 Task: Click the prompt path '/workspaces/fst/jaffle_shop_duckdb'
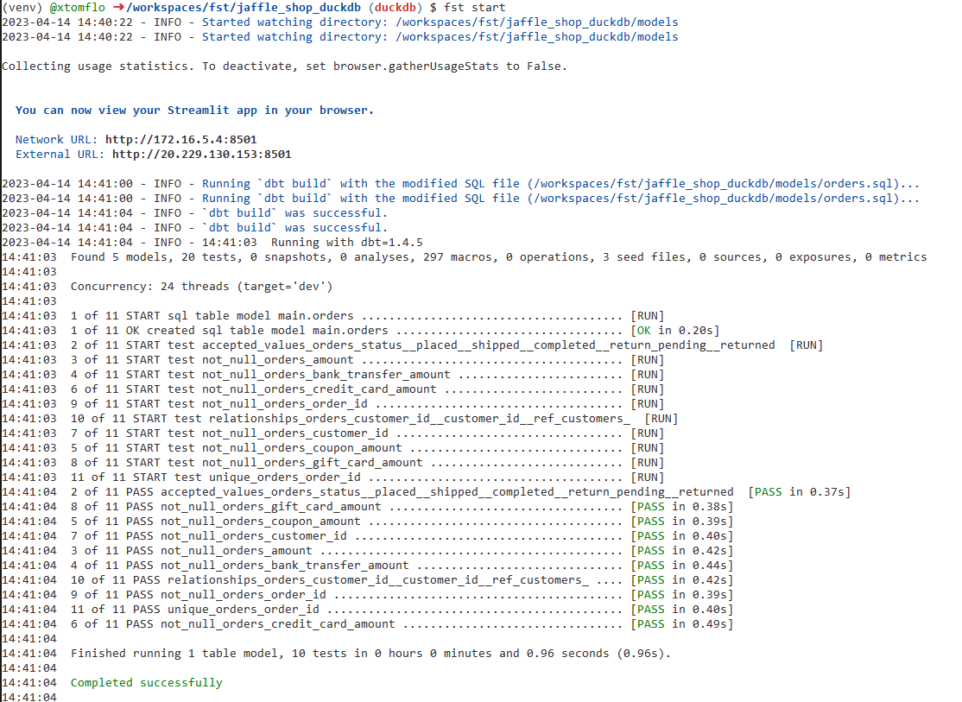pyautogui.click(x=243, y=8)
